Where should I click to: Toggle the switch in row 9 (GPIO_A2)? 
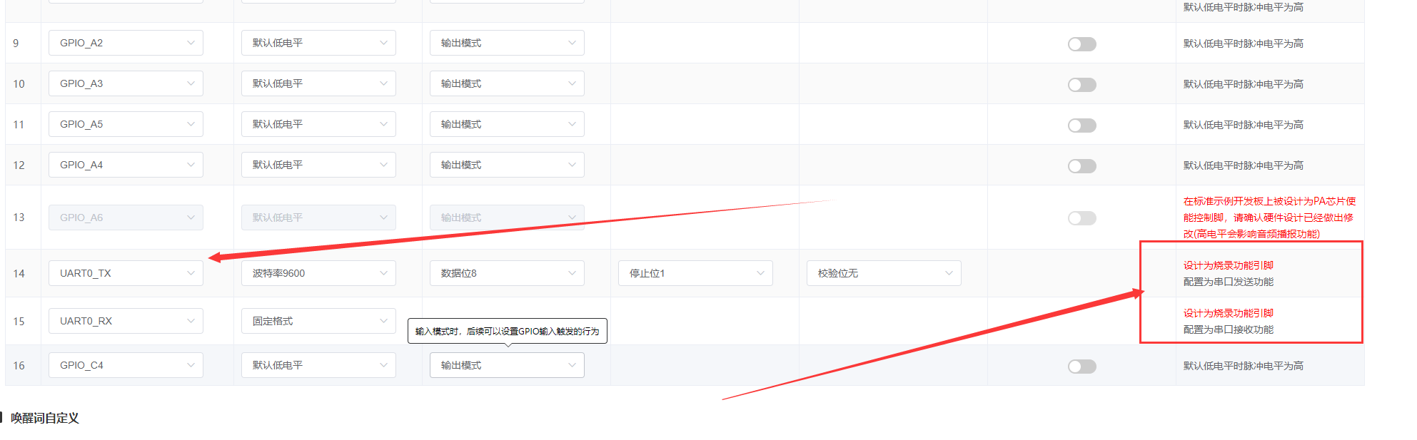click(1081, 44)
